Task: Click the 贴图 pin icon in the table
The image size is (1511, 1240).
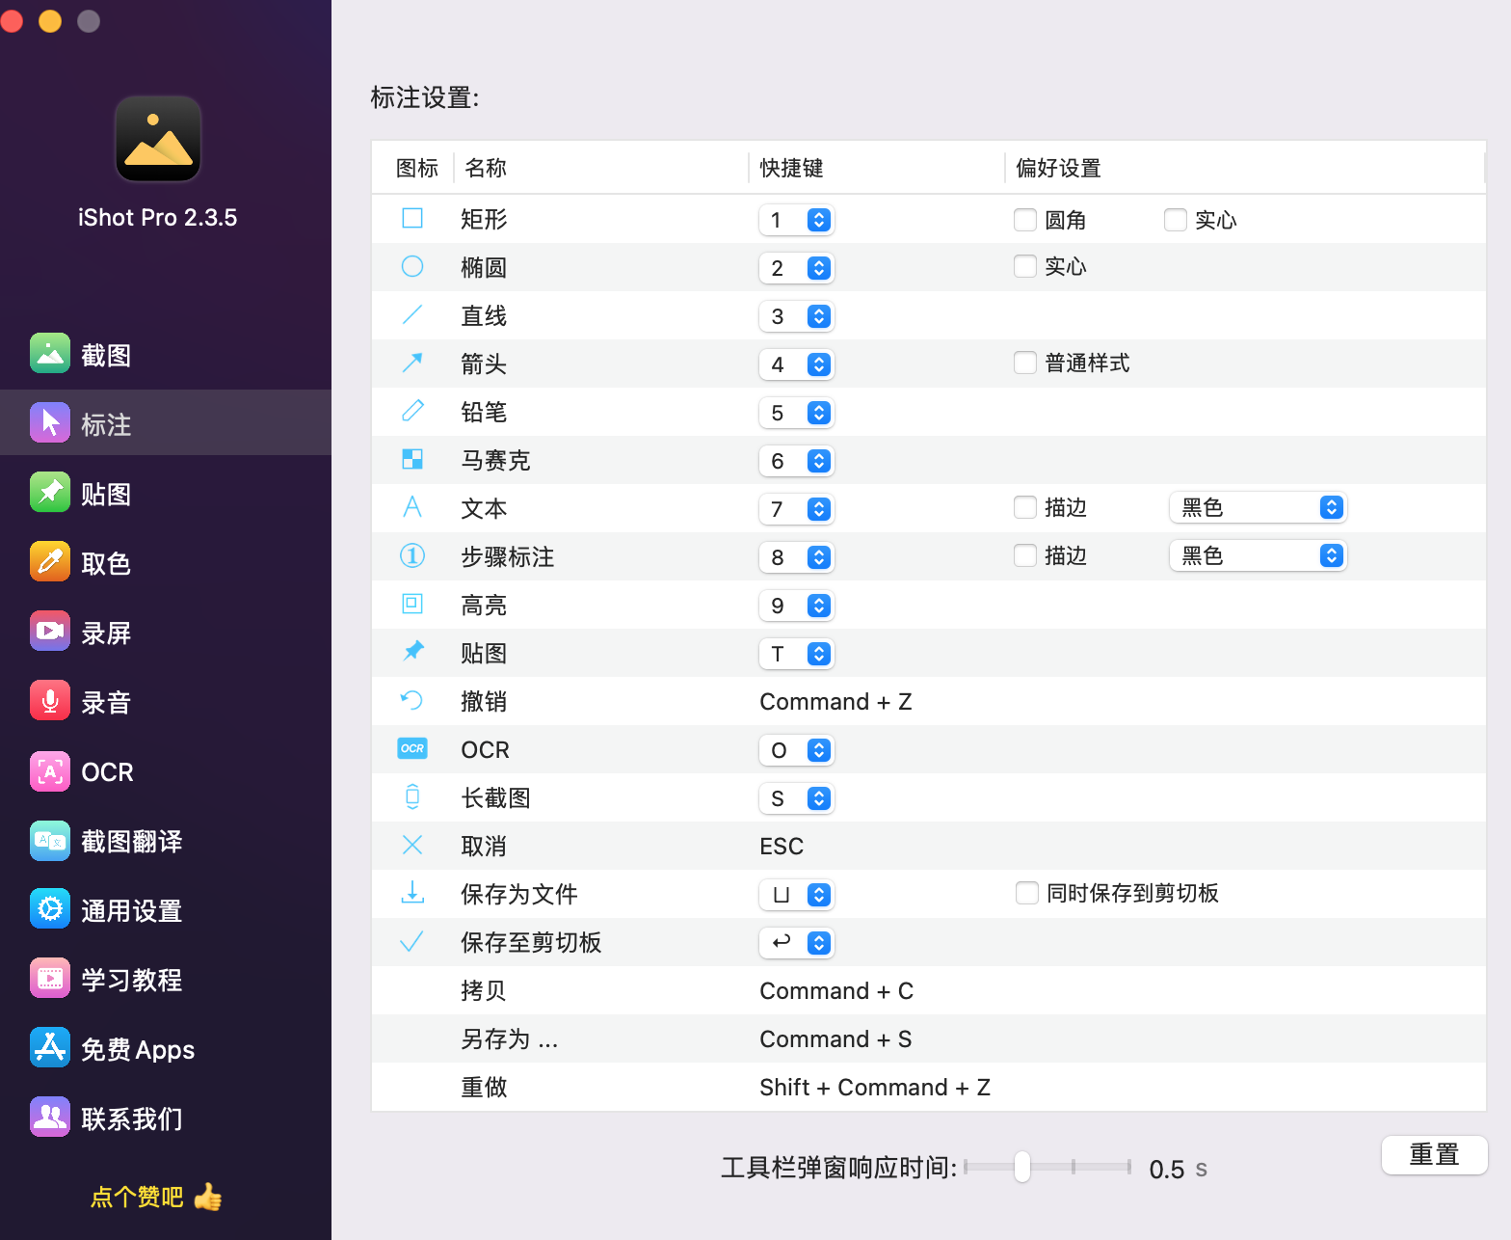Action: [x=412, y=652]
